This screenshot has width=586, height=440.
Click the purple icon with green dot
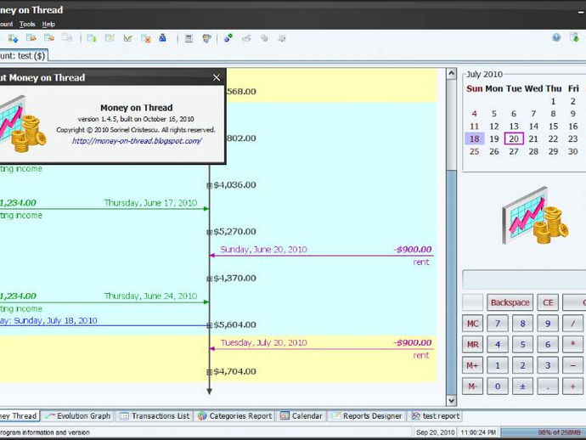tap(228, 38)
